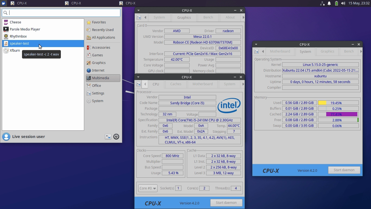The image size is (371, 209).
Task: Click the Kernel value Linux 5.15.0-25-generic
Action: 320,65
